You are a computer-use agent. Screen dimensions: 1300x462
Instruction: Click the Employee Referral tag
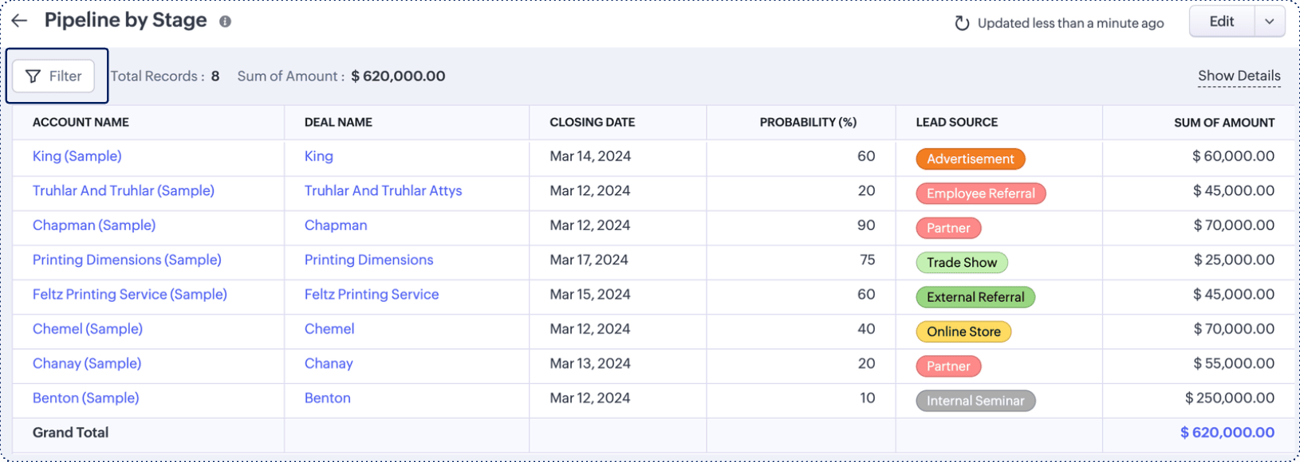click(x=980, y=194)
